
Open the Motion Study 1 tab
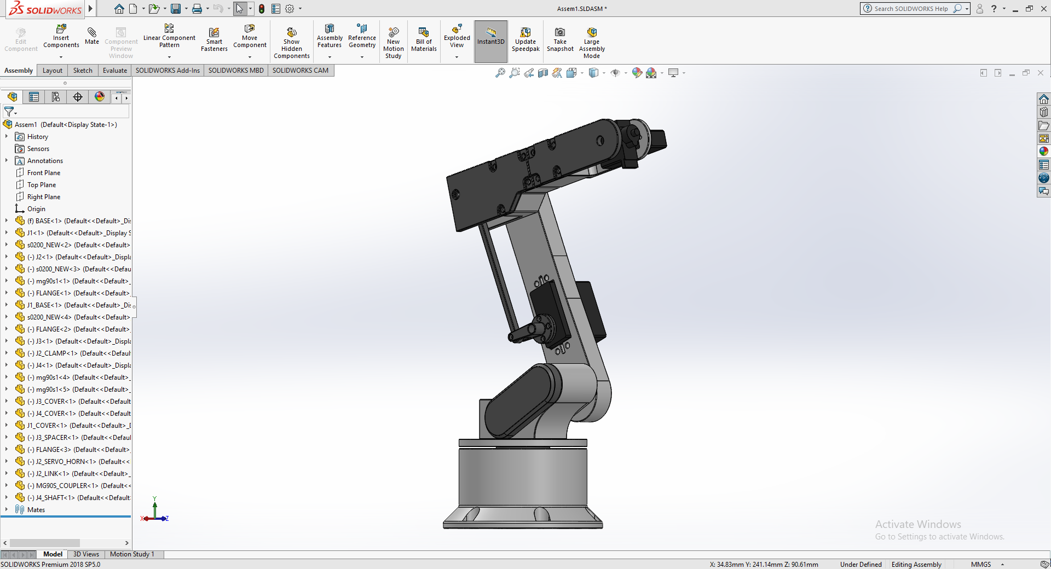point(132,554)
